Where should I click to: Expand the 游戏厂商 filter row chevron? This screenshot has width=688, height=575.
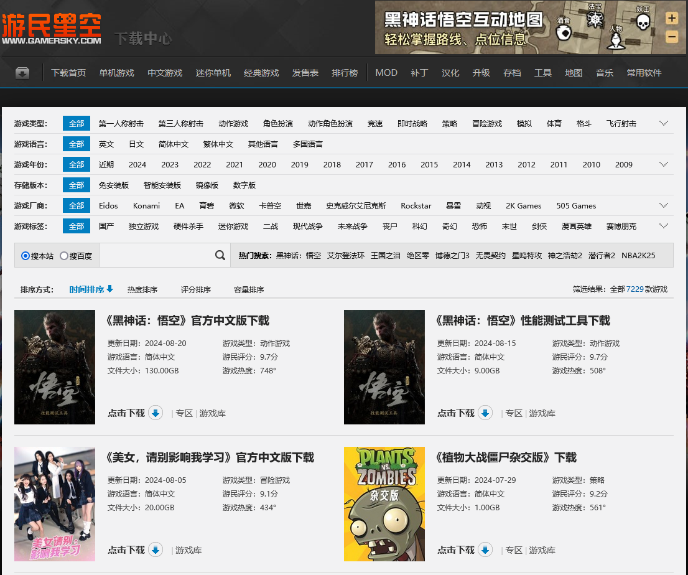664,205
